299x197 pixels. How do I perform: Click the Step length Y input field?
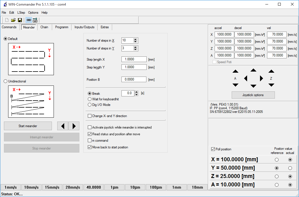point(134,67)
